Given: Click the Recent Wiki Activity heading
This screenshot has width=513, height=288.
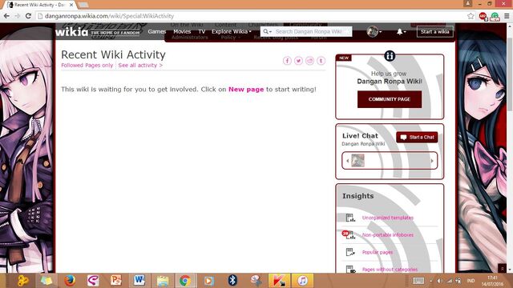Looking at the screenshot, I should (x=113, y=54).
